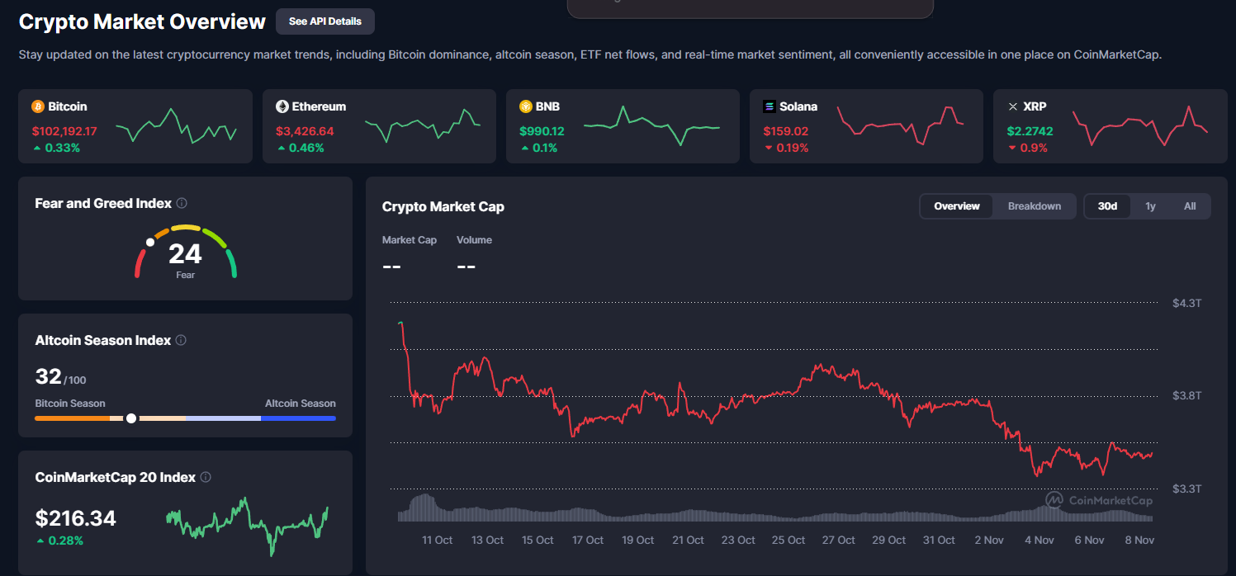Toggle the Market Cap series on the chart

pyautogui.click(x=410, y=239)
